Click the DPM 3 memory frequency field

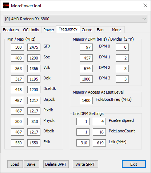click(86, 79)
